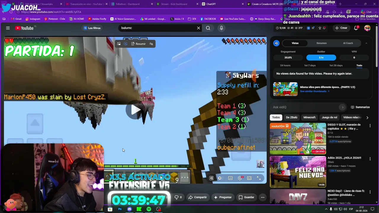Open the vidIQ list icon in stats bar
379x213 pixels.
coord(313,28)
